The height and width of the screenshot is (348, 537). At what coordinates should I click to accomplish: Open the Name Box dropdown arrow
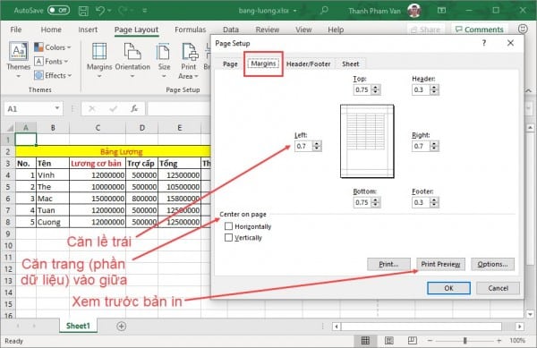click(x=57, y=108)
